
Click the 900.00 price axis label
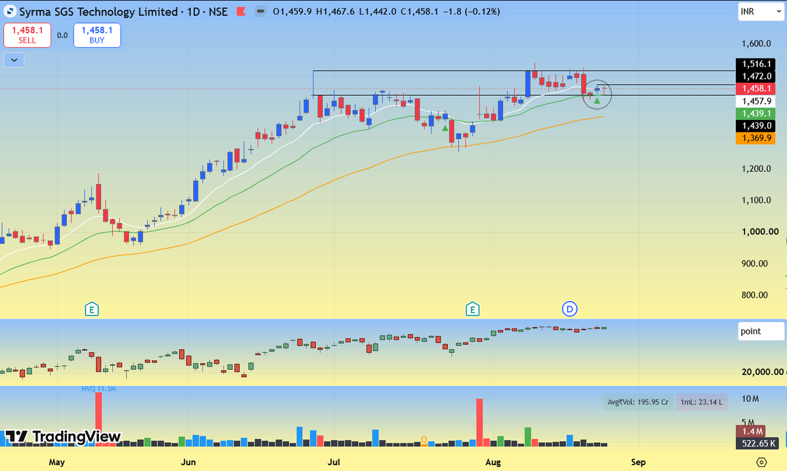pos(756,263)
